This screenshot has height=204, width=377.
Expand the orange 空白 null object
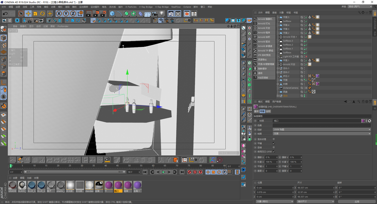tap(278, 96)
